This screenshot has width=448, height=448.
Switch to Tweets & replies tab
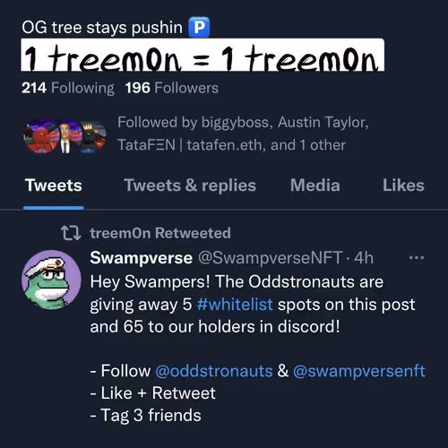pyautogui.click(x=190, y=185)
